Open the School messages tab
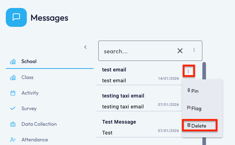The height and width of the screenshot is (145, 235). pyautogui.click(x=29, y=61)
